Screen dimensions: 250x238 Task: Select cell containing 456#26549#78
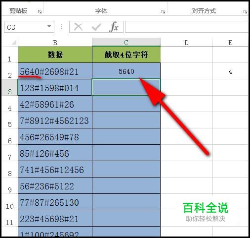coord(55,136)
